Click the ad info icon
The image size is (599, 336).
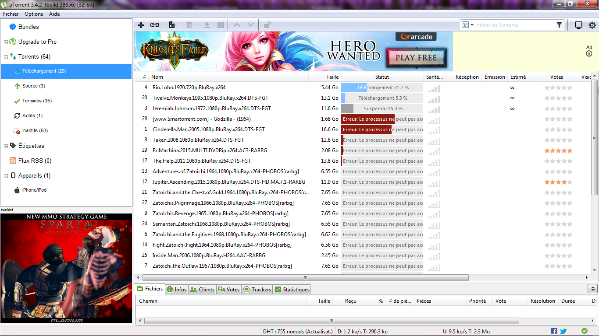(x=589, y=53)
